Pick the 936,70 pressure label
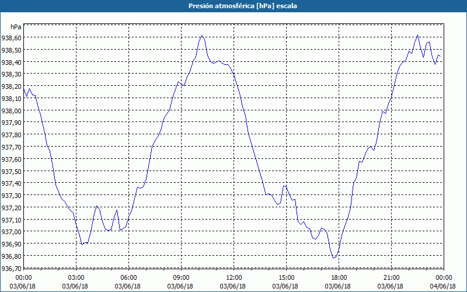 [11, 269]
